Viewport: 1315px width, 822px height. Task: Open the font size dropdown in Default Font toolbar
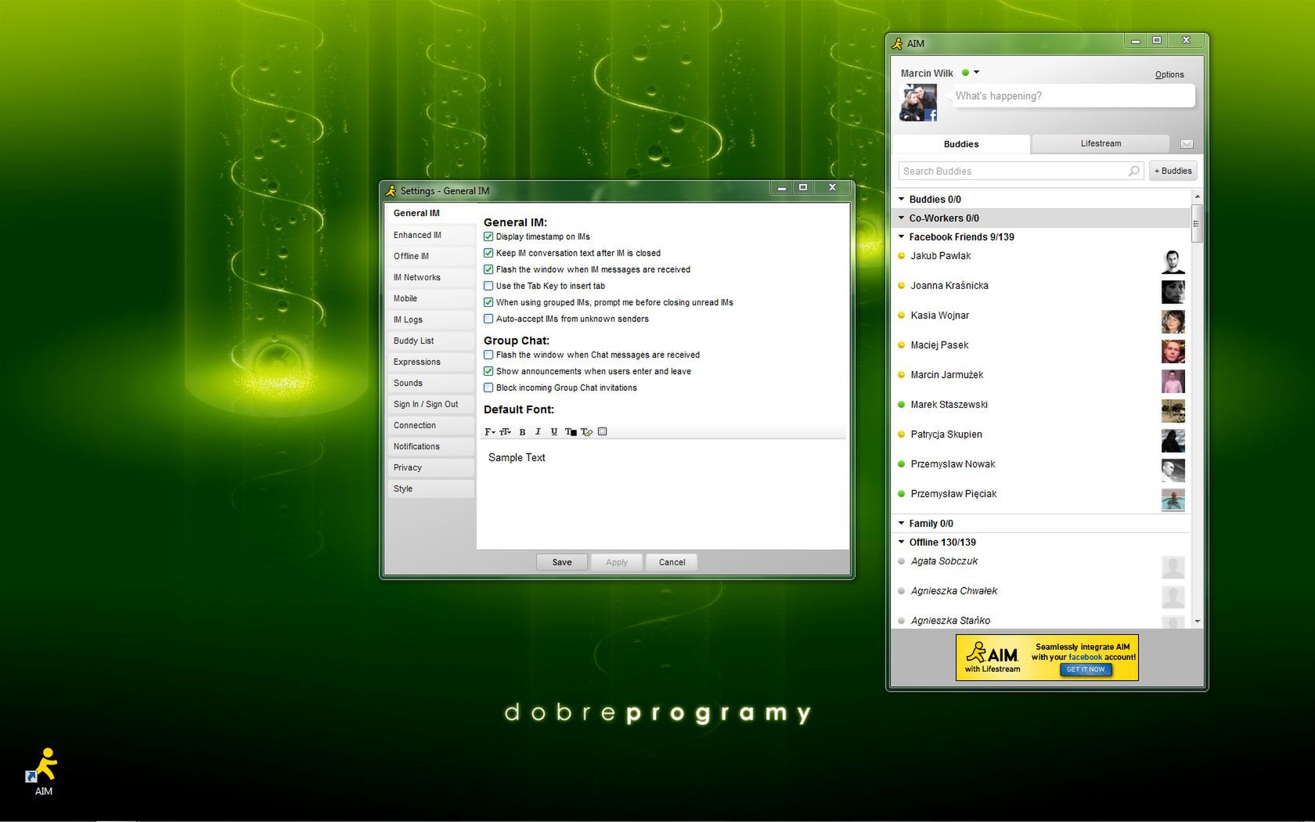(x=505, y=431)
